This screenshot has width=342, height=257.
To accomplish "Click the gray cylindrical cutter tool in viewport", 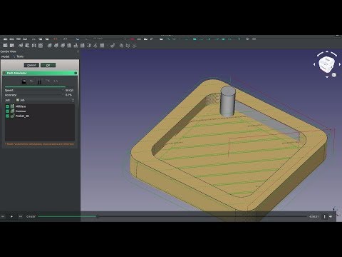I will click(x=227, y=101).
